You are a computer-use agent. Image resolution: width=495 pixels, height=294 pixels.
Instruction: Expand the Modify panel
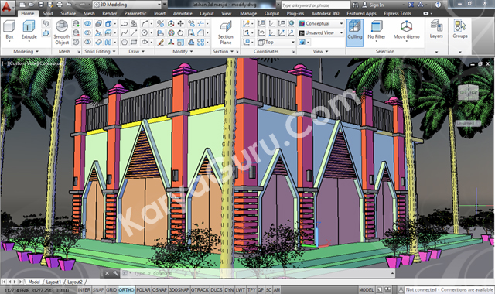[x=183, y=51]
